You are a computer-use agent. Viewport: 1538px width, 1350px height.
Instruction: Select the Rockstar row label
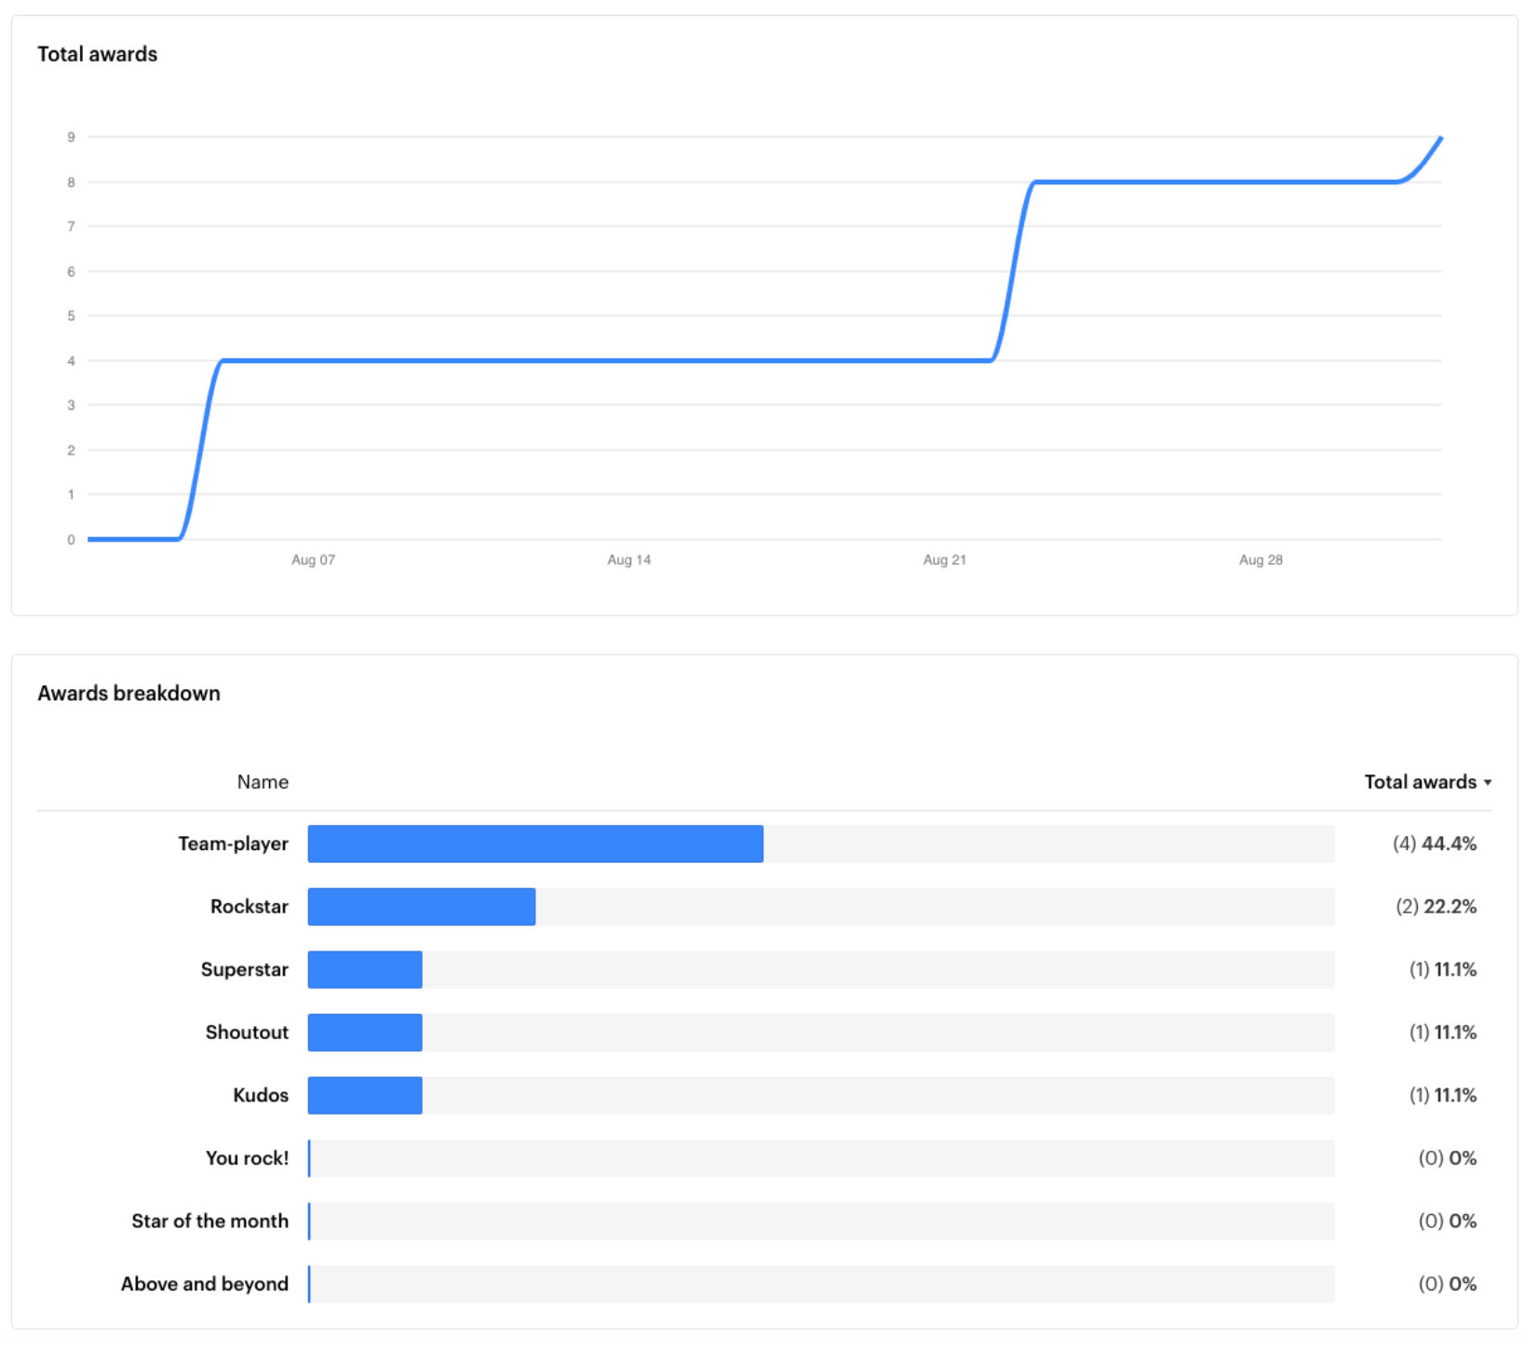click(x=250, y=907)
